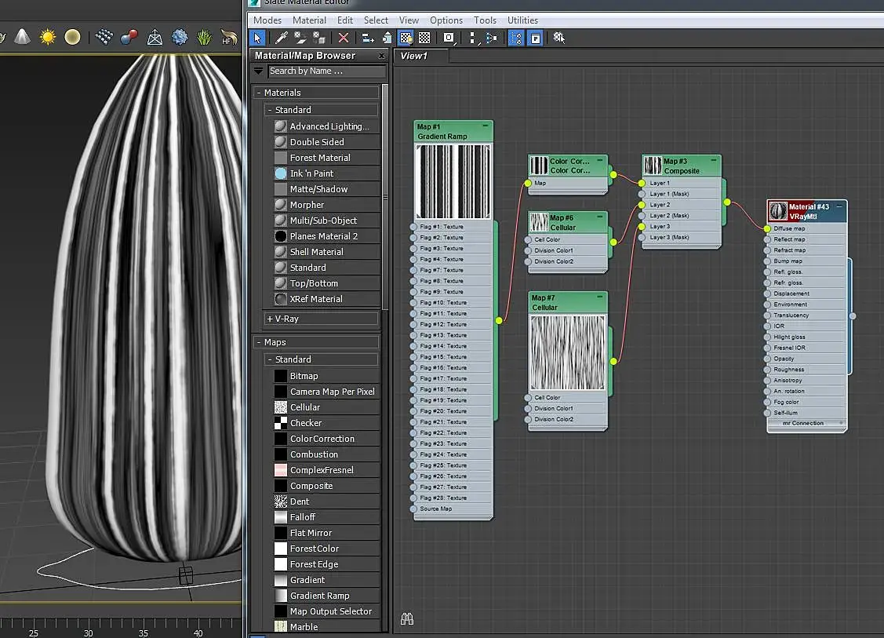
Task: Click the Lay Out Children icon
Action: click(491, 38)
